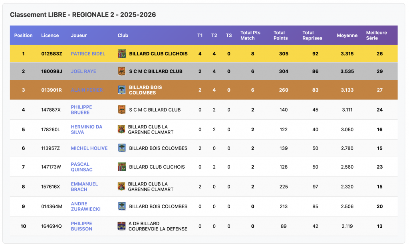Viewport: 409px width, 244px height.
Task: Click Billard Club Clichois logo in row 1
Action: [x=122, y=53]
